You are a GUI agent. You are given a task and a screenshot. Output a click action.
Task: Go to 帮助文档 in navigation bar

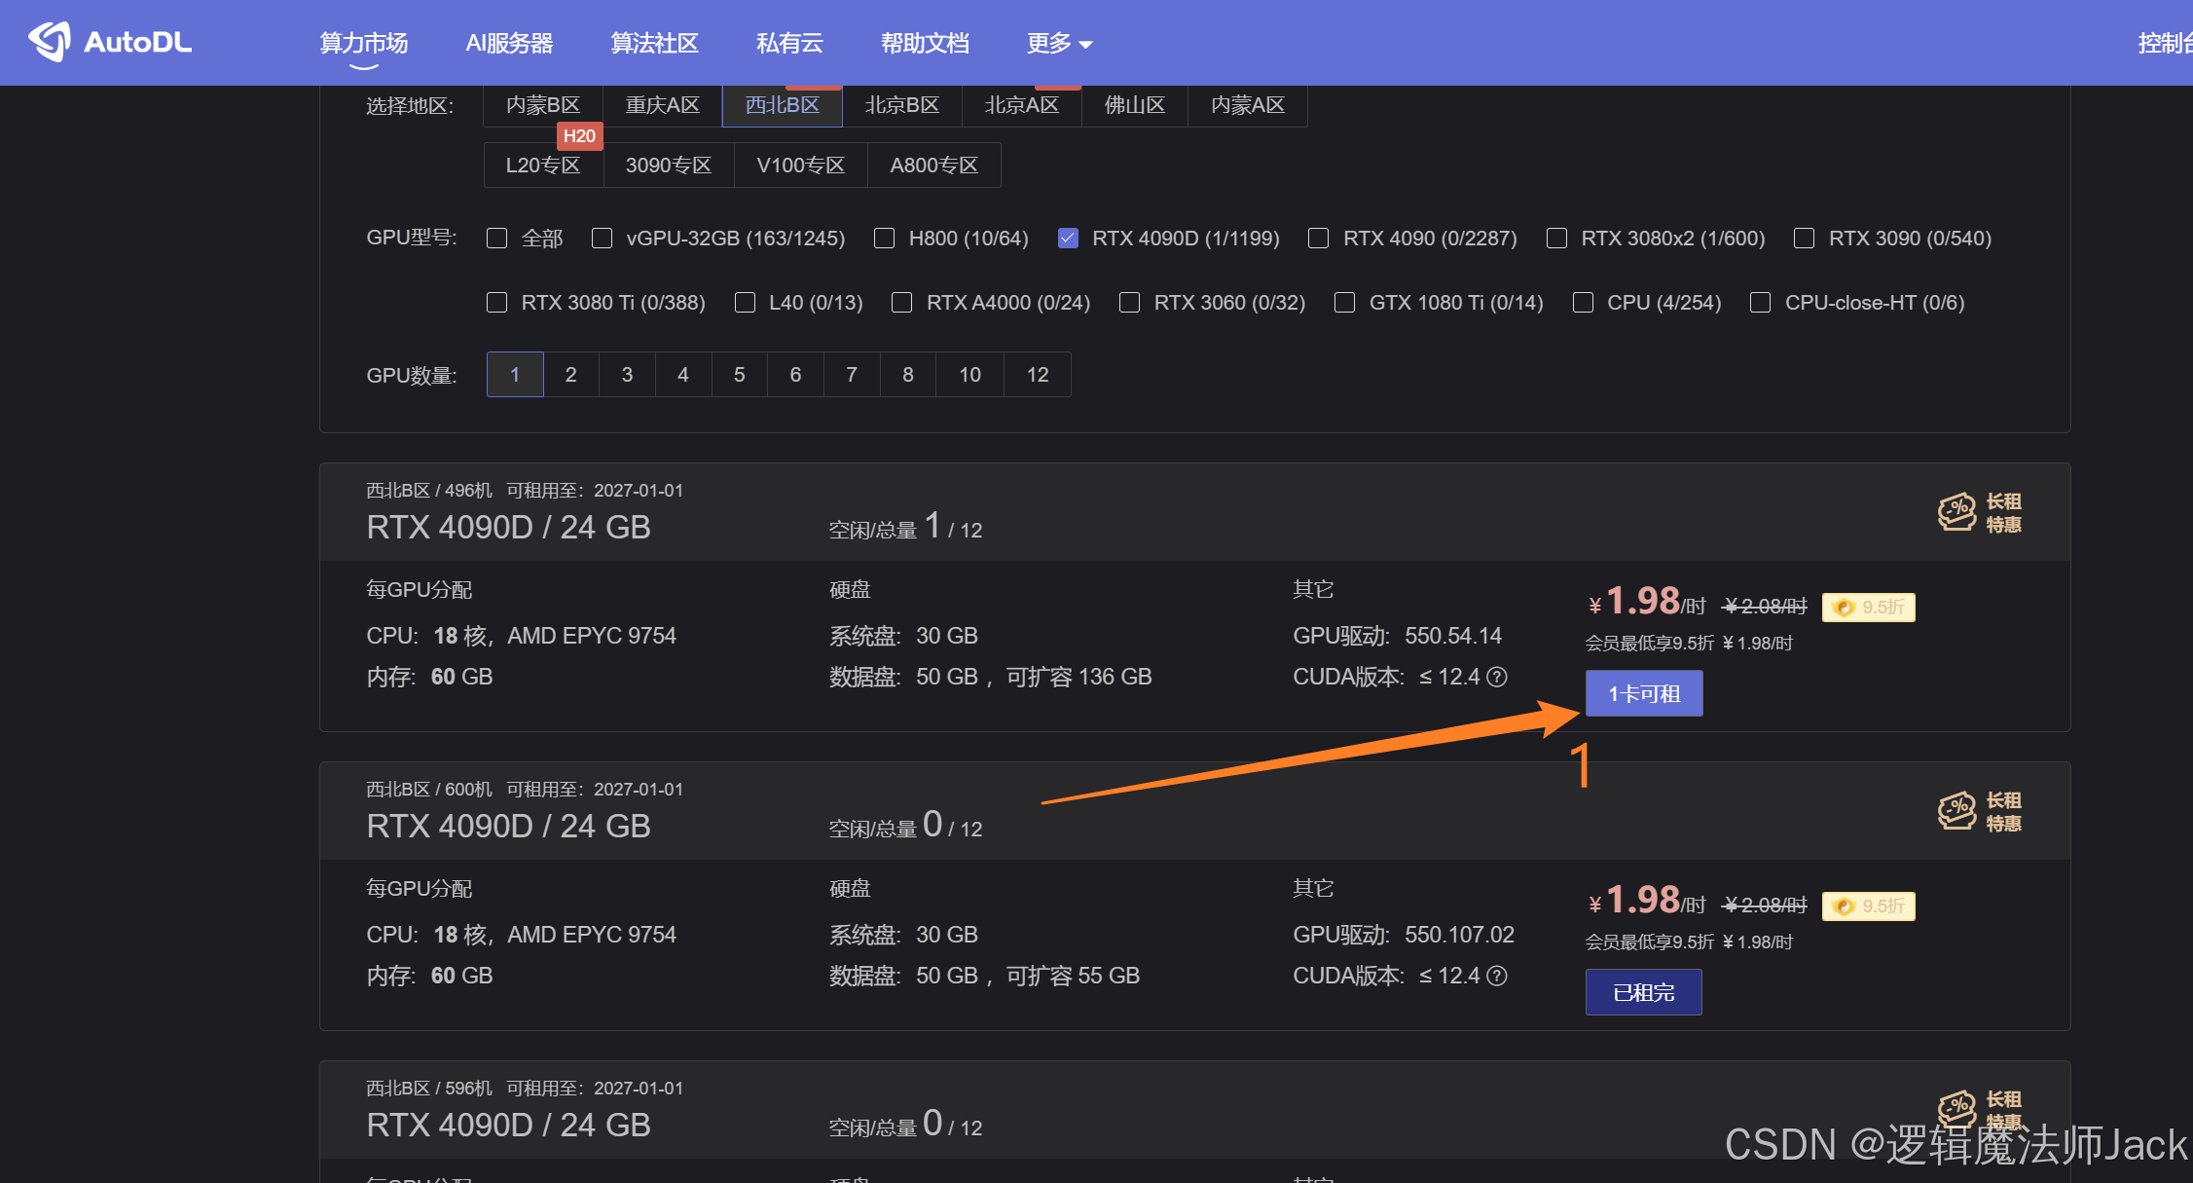(x=925, y=43)
